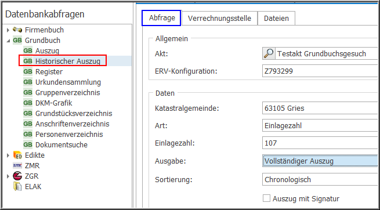380x210 pixels.
Task: Select the Edikte label in tree
Action: [x=35, y=155]
